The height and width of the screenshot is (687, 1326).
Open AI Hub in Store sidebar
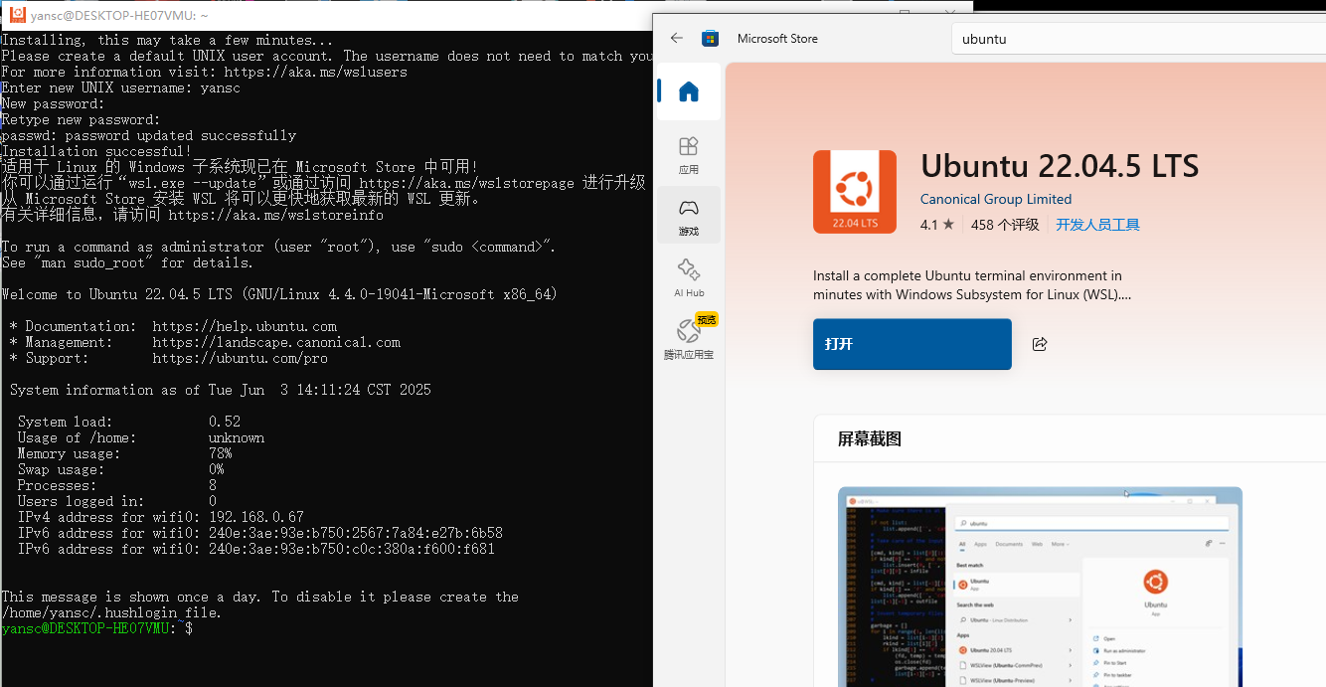click(689, 278)
